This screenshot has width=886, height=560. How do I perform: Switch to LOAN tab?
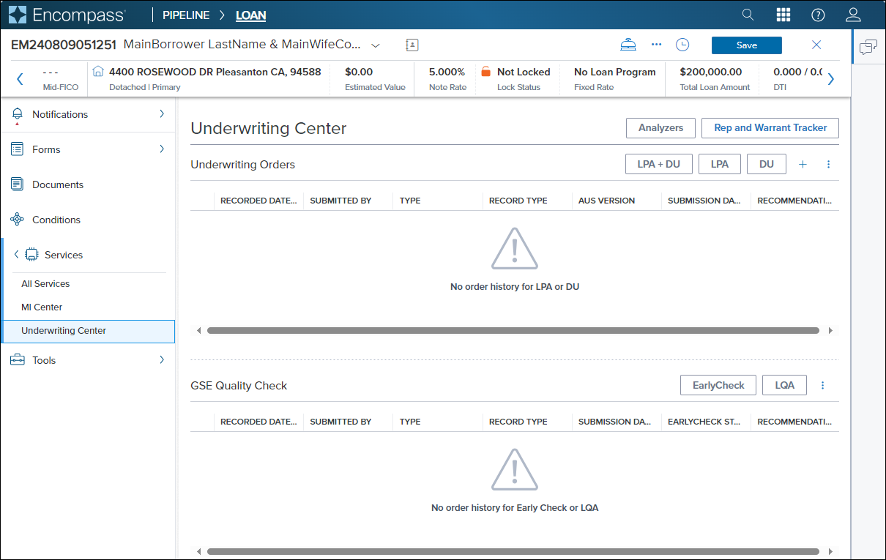click(251, 15)
